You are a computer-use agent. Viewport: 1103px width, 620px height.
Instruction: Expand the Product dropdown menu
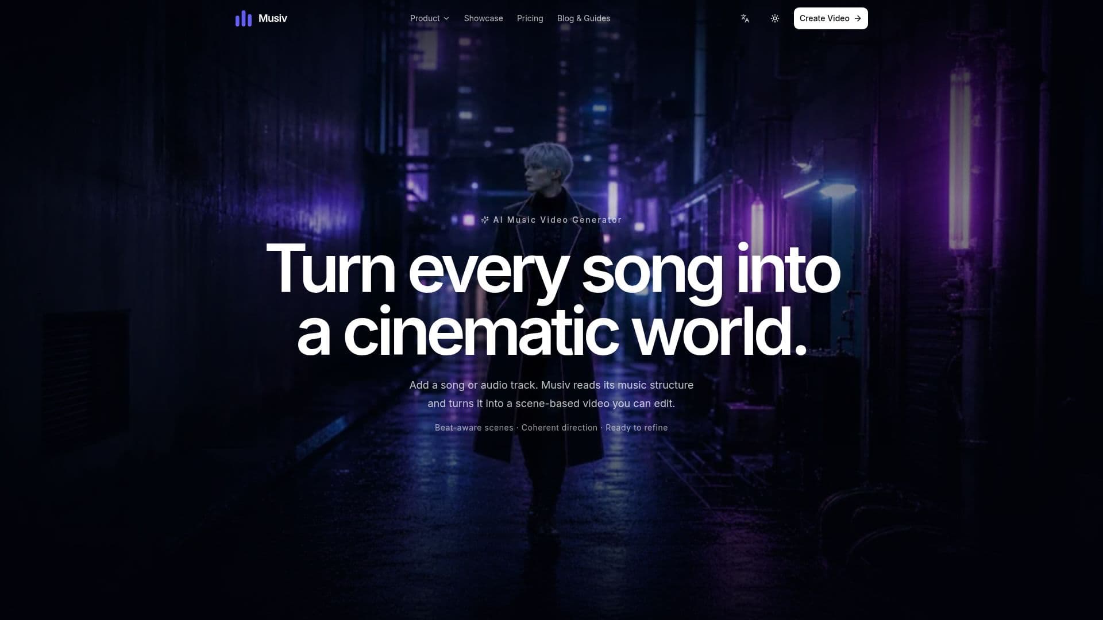coord(430,18)
